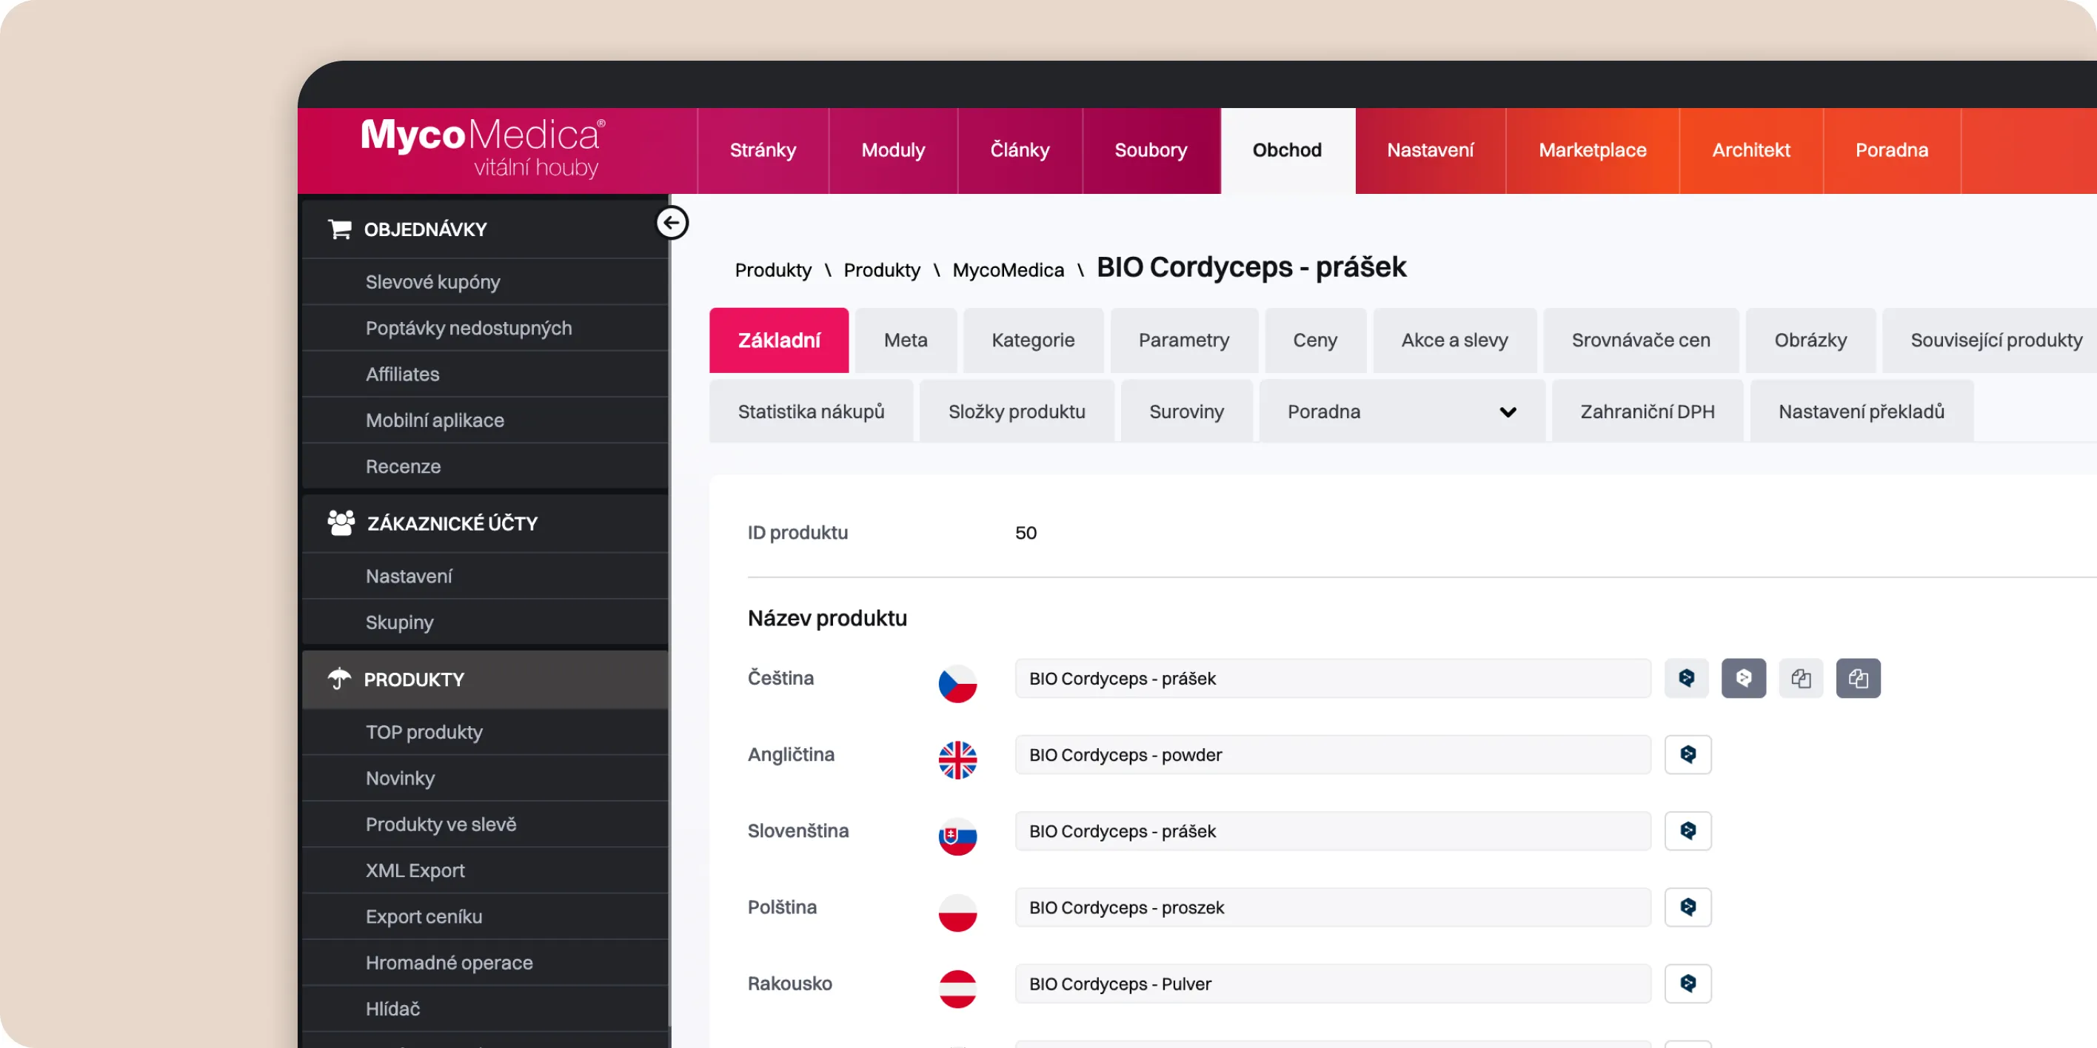This screenshot has height=1048, width=2097.
Task: Switch to the Akce a slevy tab
Action: tap(1455, 340)
